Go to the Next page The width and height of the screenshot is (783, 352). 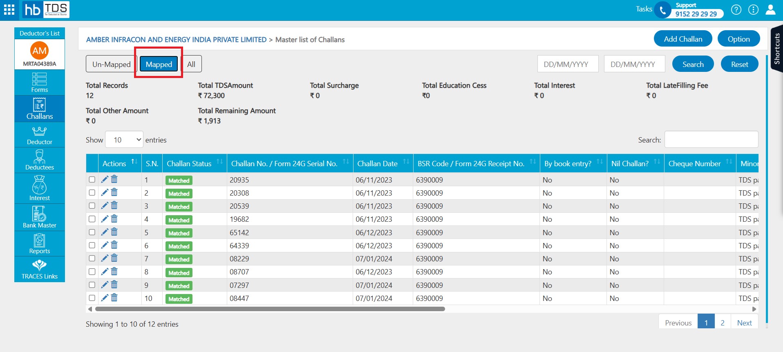pyautogui.click(x=744, y=323)
